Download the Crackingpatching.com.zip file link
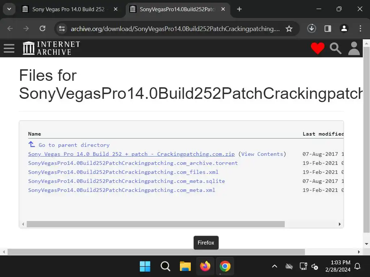 [132, 154]
